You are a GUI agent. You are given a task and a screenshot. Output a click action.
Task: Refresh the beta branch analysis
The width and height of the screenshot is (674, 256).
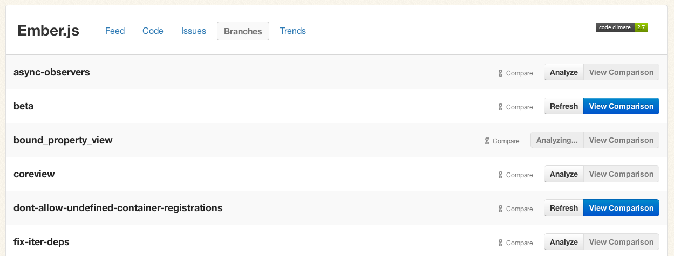coord(564,106)
